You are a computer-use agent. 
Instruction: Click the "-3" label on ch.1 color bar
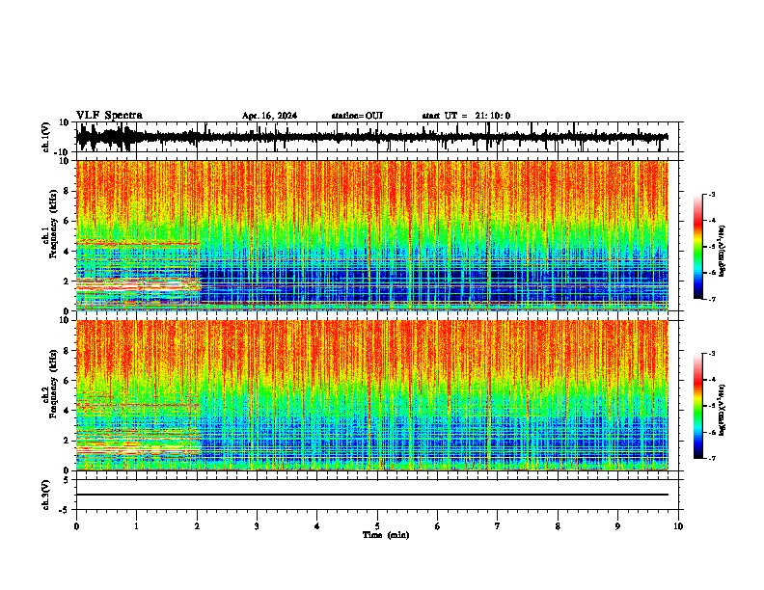tap(711, 194)
